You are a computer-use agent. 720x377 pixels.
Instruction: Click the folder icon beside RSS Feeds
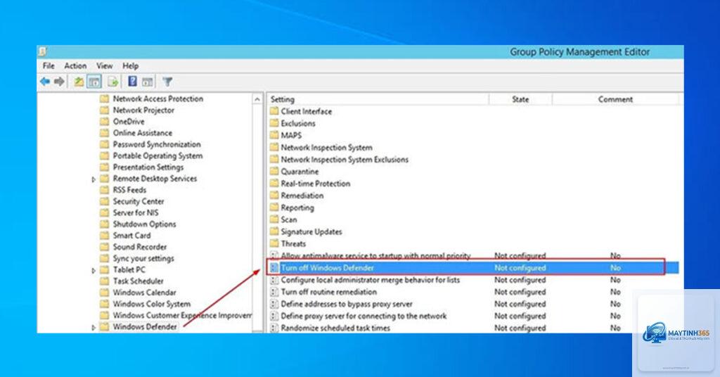(x=105, y=190)
